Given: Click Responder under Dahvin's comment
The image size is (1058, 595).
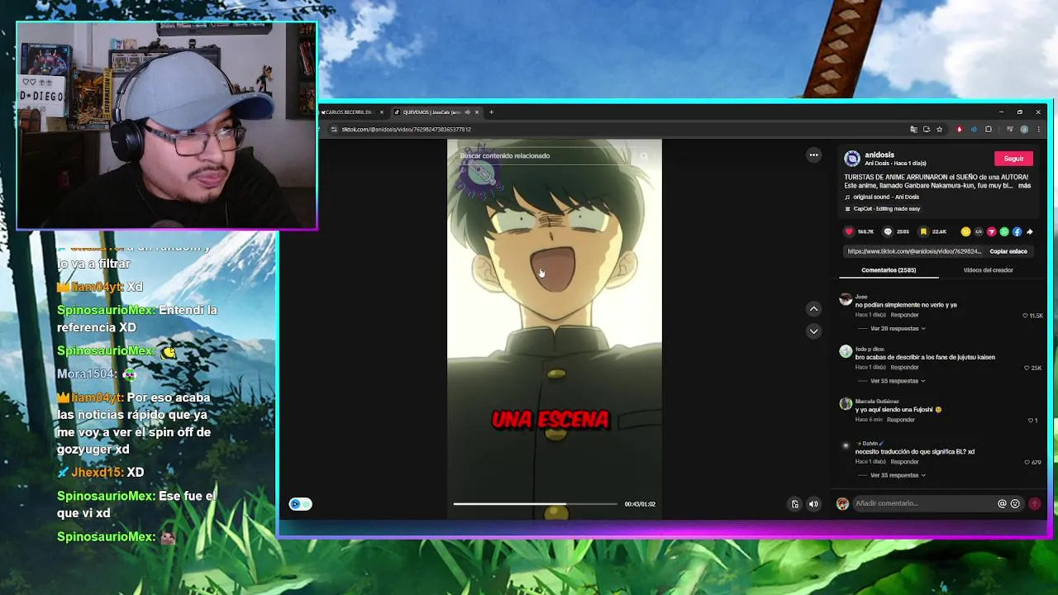Looking at the screenshot, I should pos(904,462).
